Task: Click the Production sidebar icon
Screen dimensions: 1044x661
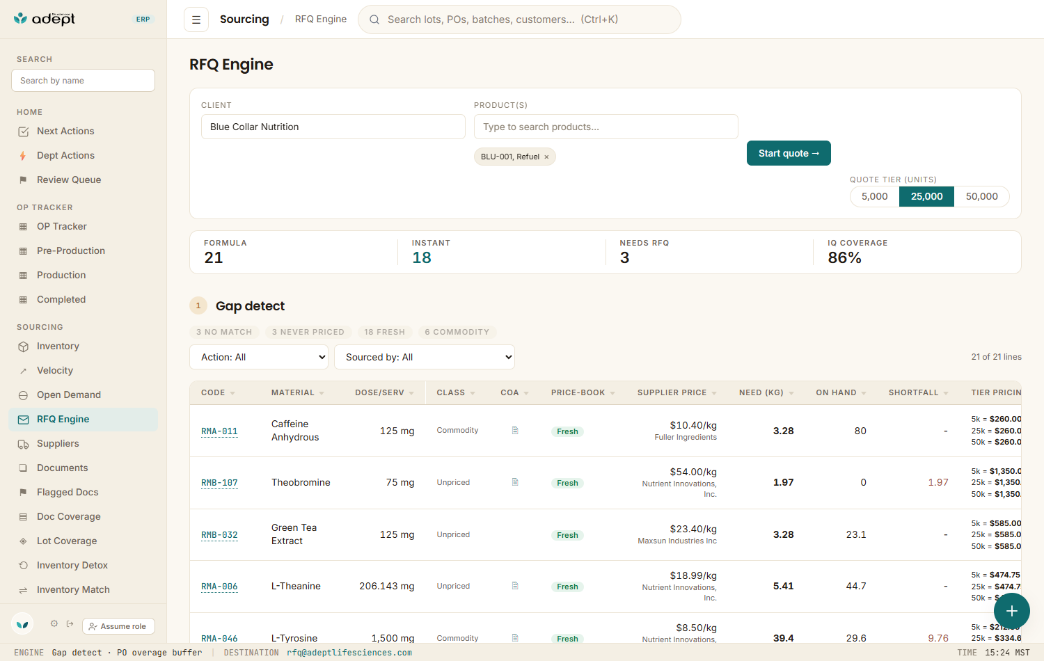Action: [x=23, y=276]
